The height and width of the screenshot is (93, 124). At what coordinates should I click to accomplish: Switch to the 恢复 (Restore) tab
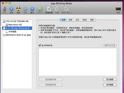tap(92, 20)
